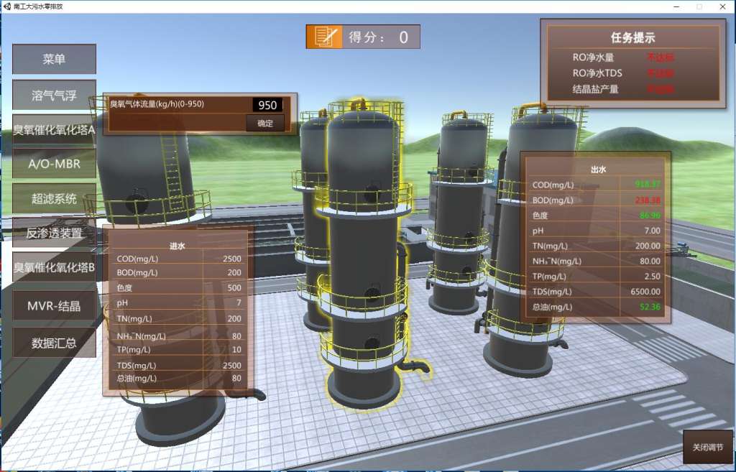Click the 进水 BOD value 200
Screen dimensions: 736x472
pyautogui.click(x=234, y=272)
